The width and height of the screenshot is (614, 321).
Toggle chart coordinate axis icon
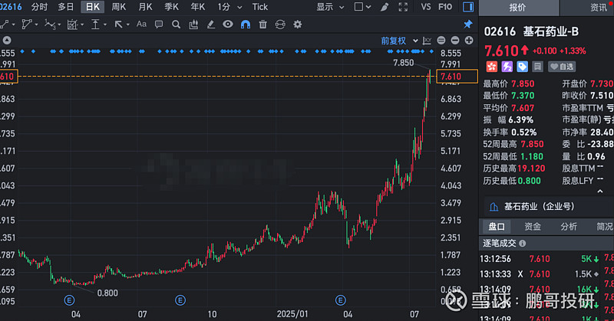(x=427, y=41)
